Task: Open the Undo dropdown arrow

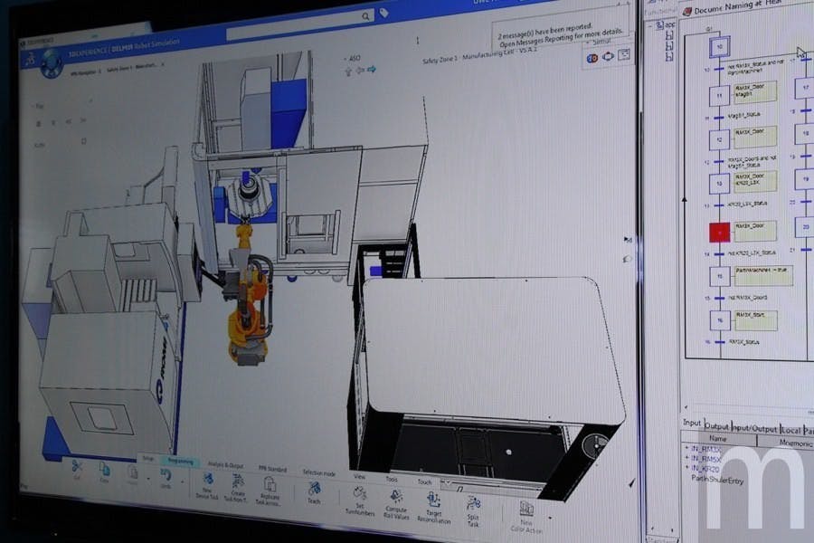Action: coord(182,481)
